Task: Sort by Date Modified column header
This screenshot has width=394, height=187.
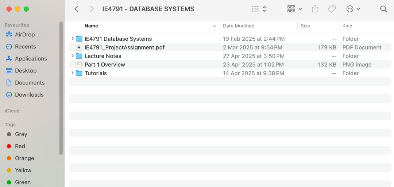Action: (239, 26)
